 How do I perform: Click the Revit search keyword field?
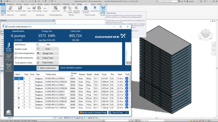[x=167, y=1]
